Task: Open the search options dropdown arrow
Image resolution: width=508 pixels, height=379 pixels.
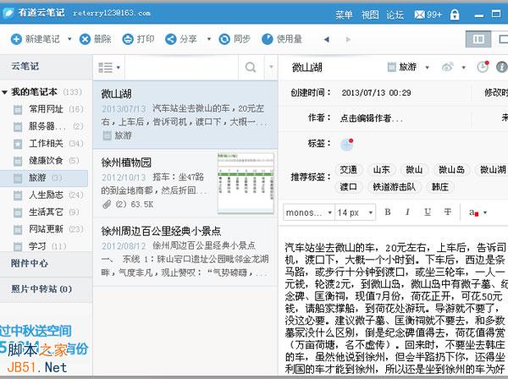Action: pyautogui.click(x=271, y=67)
